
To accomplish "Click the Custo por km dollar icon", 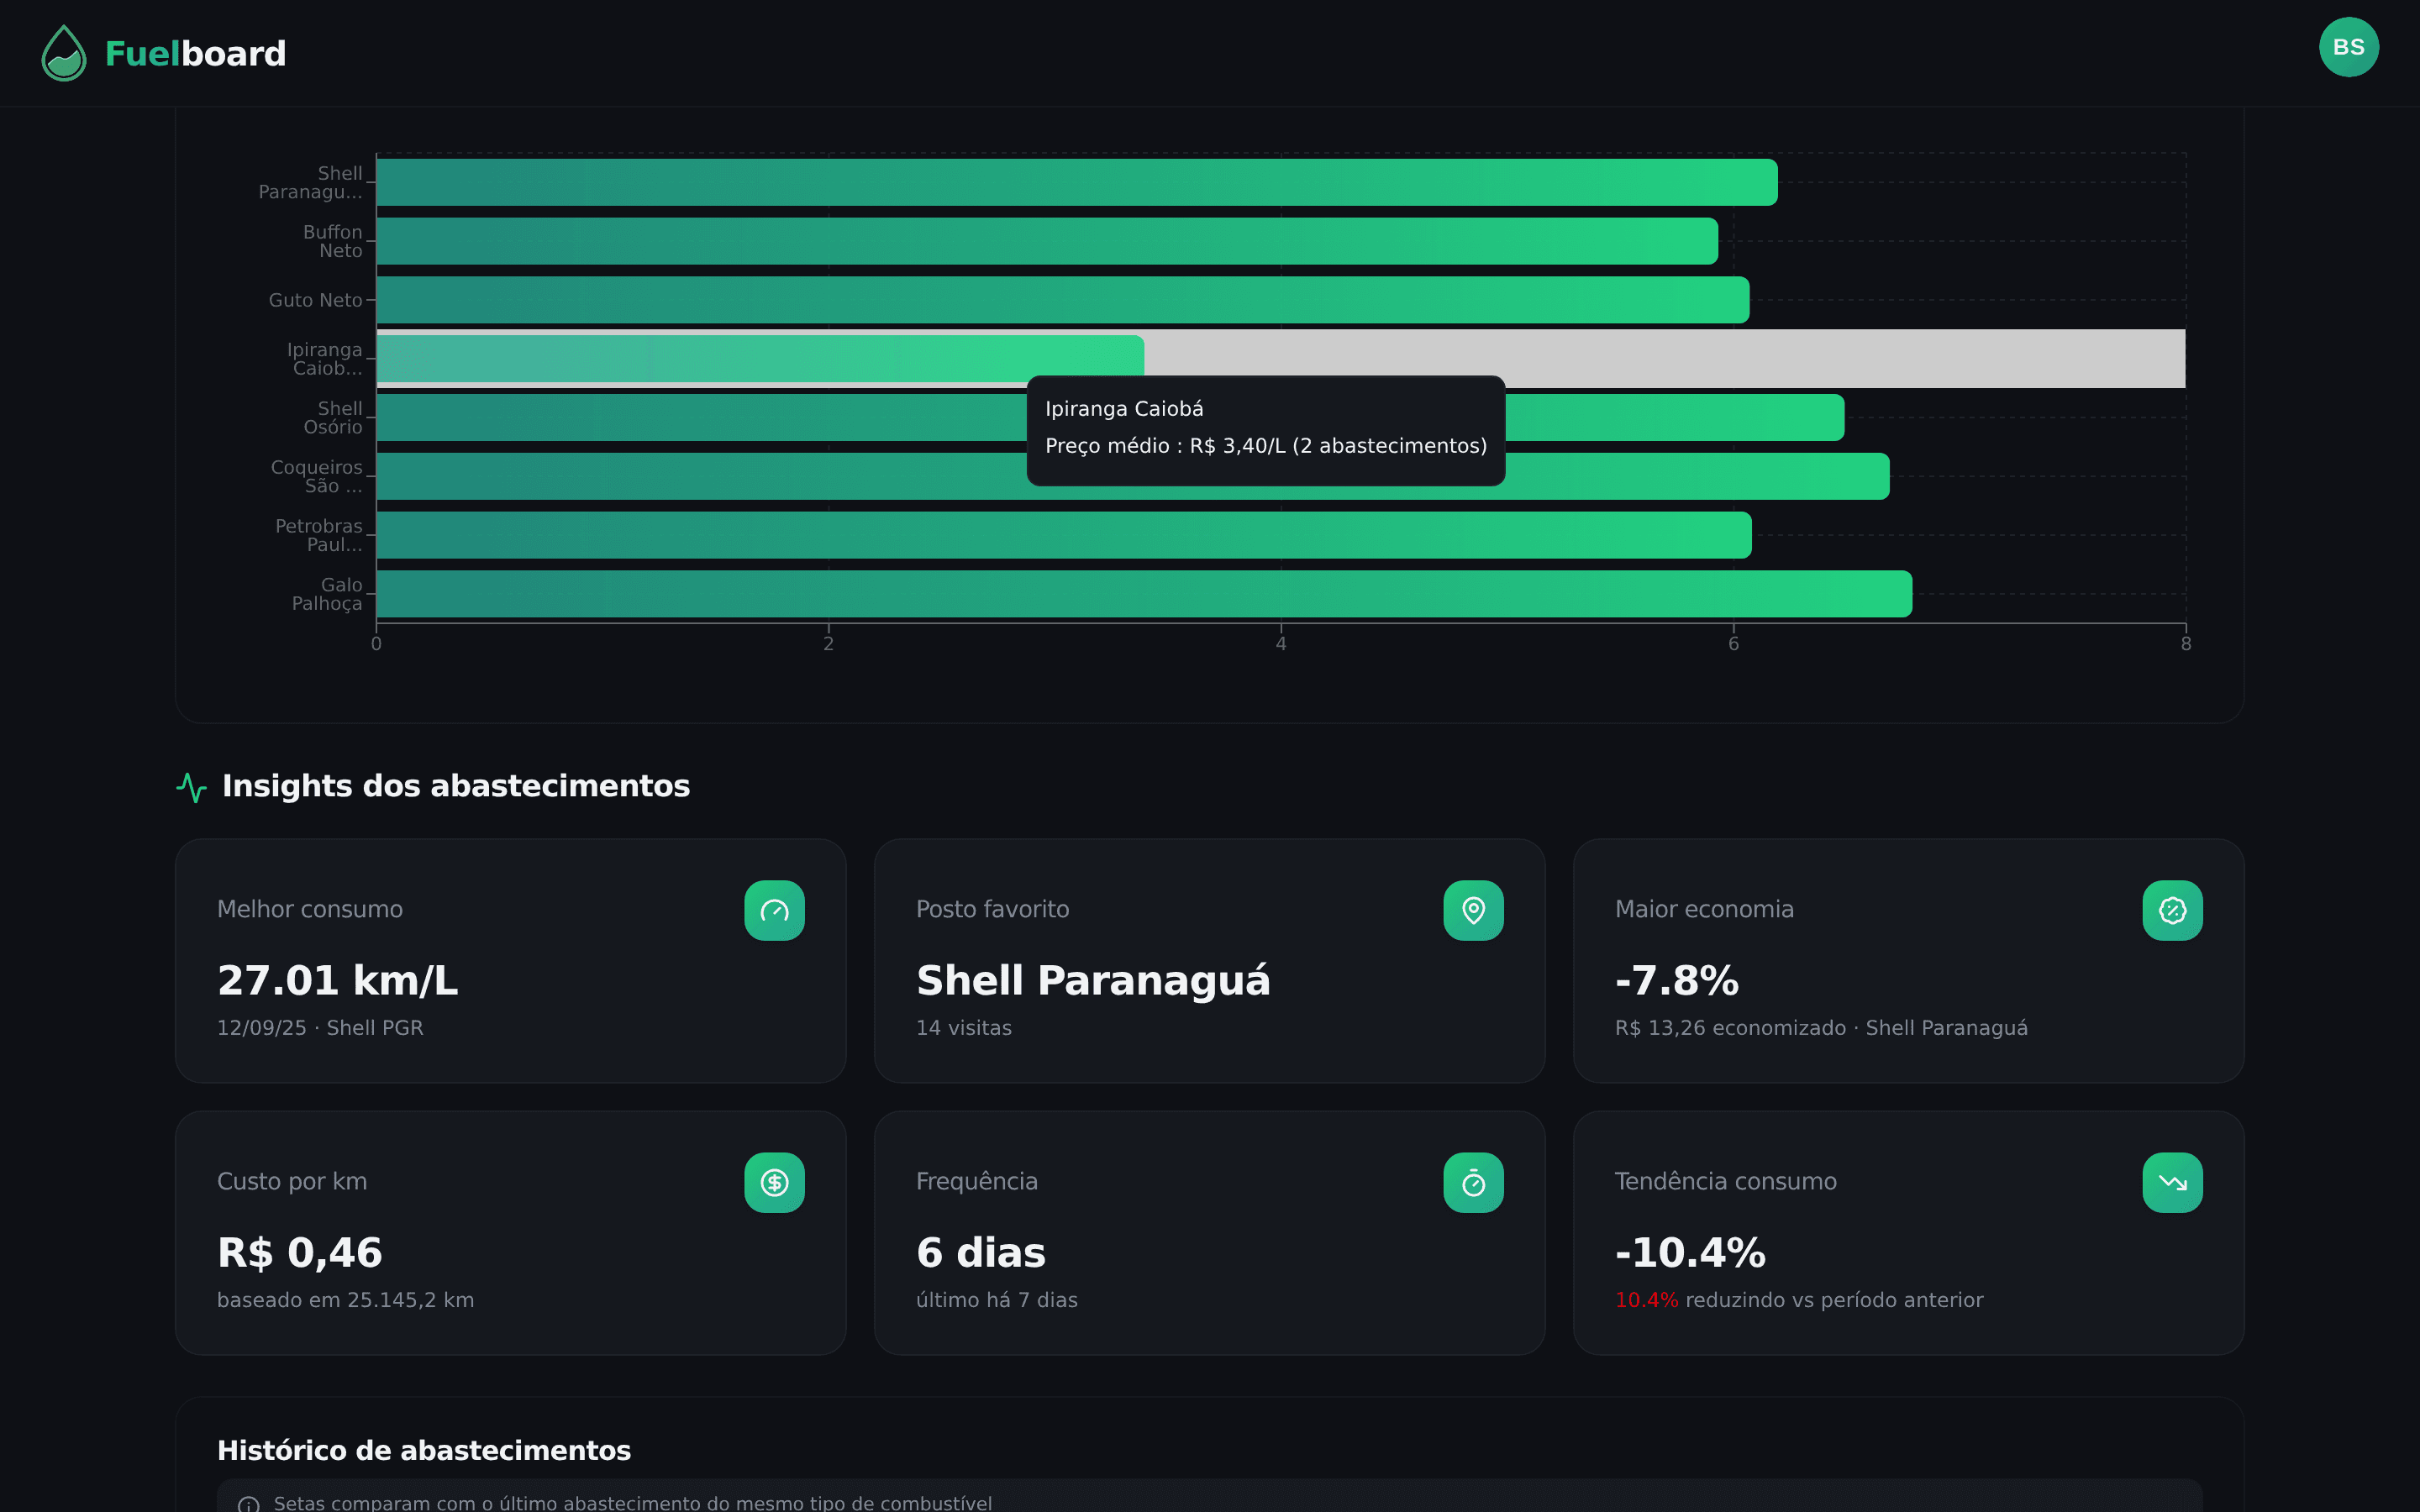I will coord(774,1182).
